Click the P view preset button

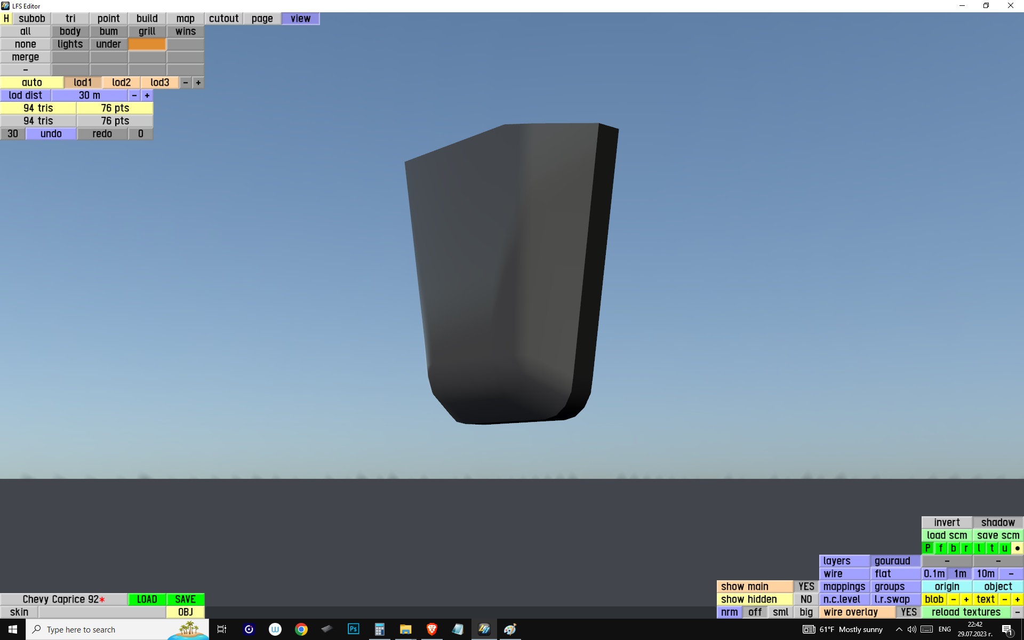(x=927, y=548)
